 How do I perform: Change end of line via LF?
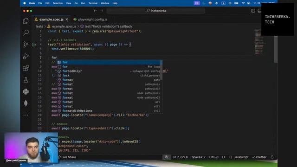pos(224,157)
